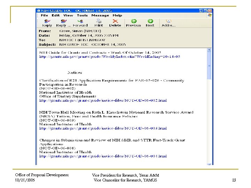Screen dimensions: 251x188
Task: Print the NIH Guide message
Action: point(99,23)
